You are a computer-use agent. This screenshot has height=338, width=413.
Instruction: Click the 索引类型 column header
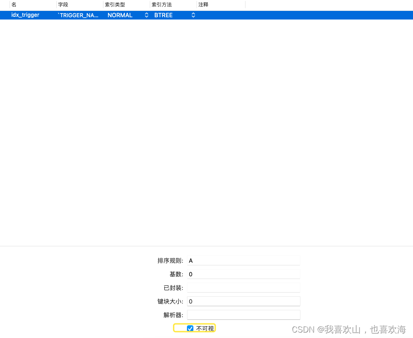127,5
